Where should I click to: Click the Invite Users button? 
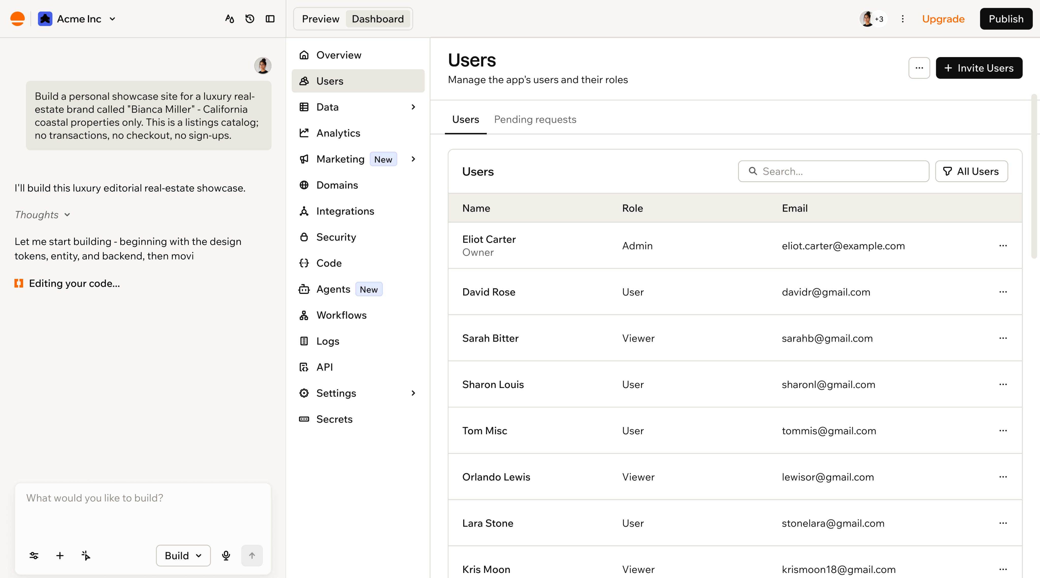coord(979,68)
